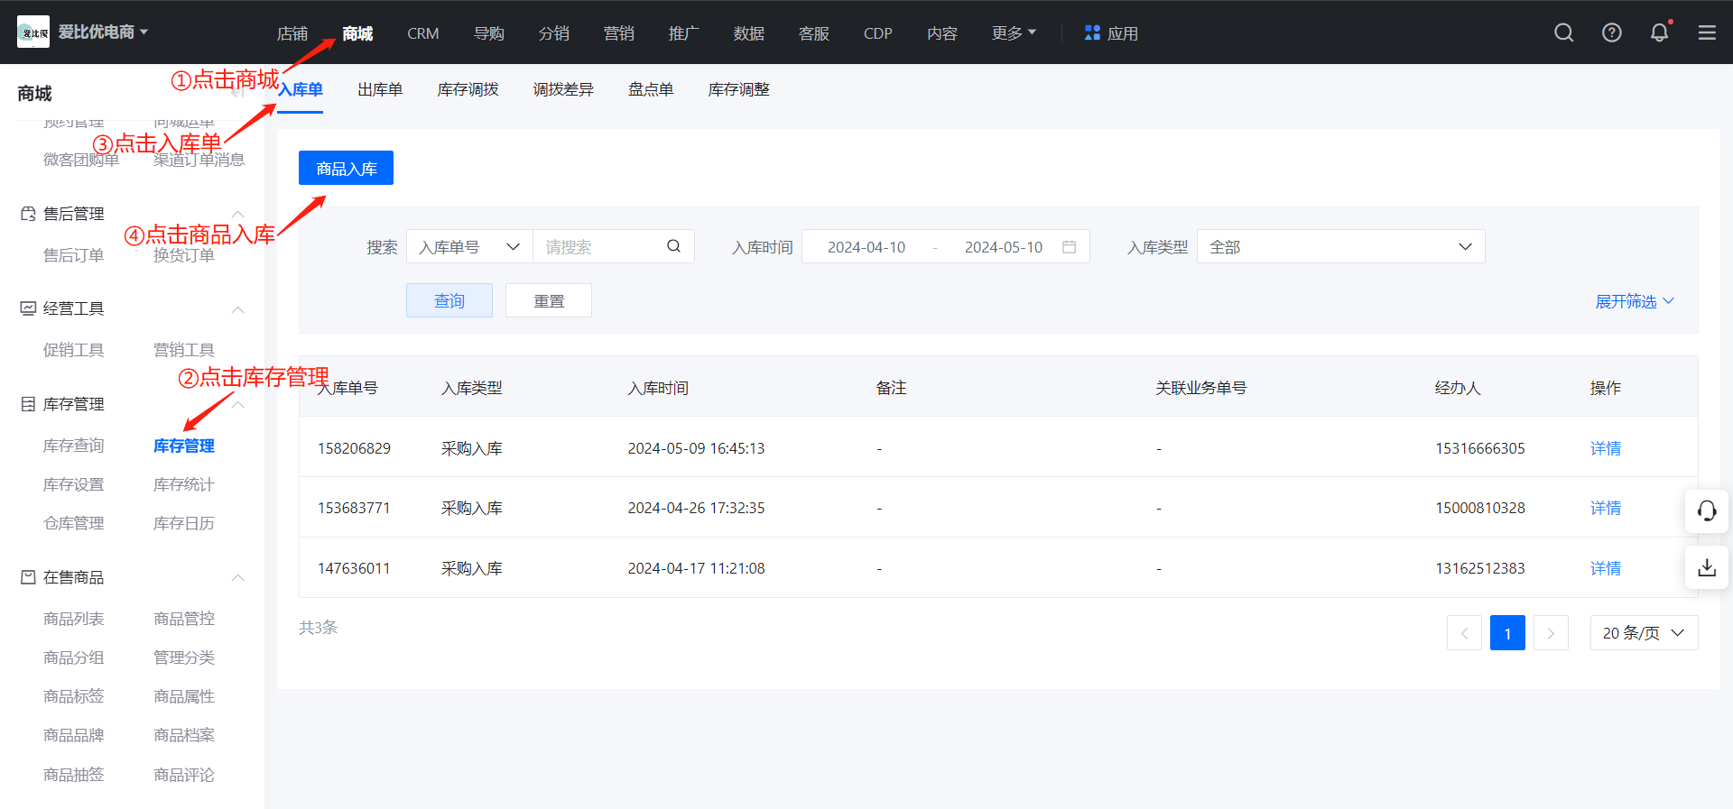Open 商品列表 in sidebar
1733x809 pixels.
tap(74, 619)
